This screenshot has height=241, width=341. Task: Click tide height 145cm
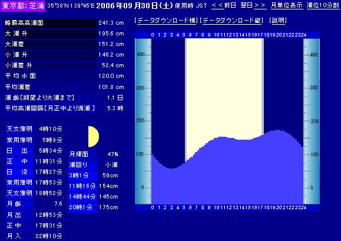coord(108,197)
